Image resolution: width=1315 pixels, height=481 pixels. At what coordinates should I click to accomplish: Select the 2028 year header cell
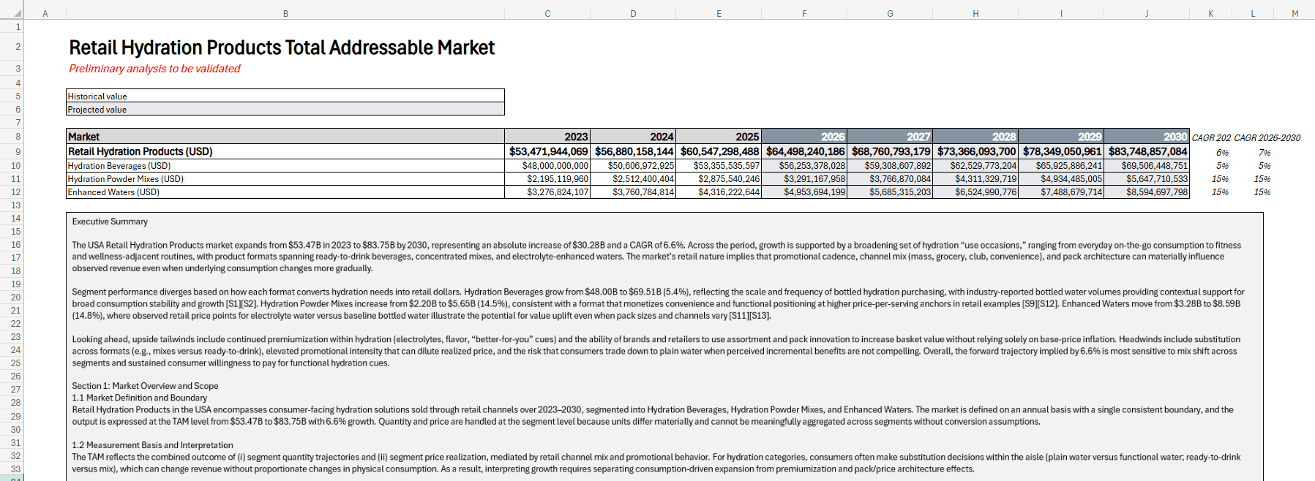point(975,137)
